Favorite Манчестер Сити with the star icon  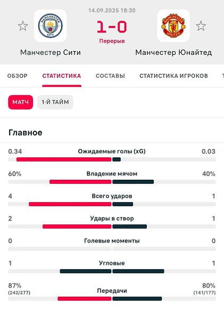(22, 26)
